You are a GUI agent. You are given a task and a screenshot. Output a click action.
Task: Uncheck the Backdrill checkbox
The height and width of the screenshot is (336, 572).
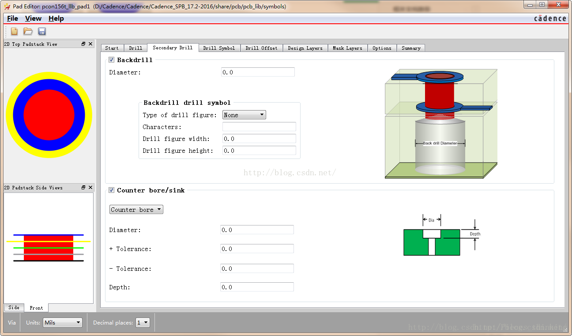(x=112, y=60)
